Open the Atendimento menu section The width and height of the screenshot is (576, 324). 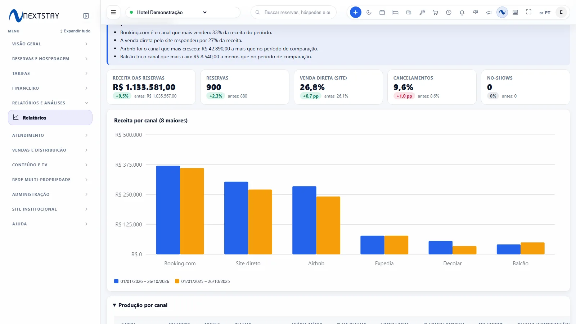[x=50, y=135]
